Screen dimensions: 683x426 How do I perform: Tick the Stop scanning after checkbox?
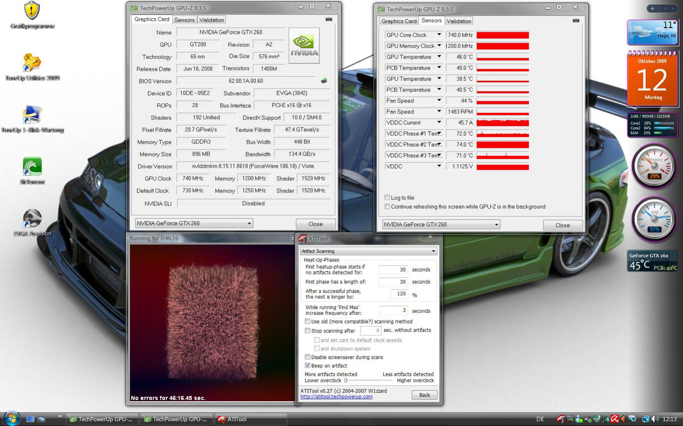308,331
